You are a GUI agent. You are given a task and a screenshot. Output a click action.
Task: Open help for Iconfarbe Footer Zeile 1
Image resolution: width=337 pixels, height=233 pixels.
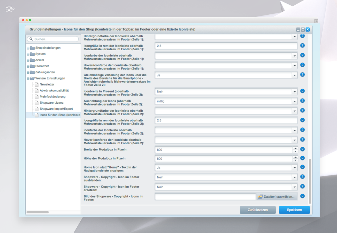(302, 55)
